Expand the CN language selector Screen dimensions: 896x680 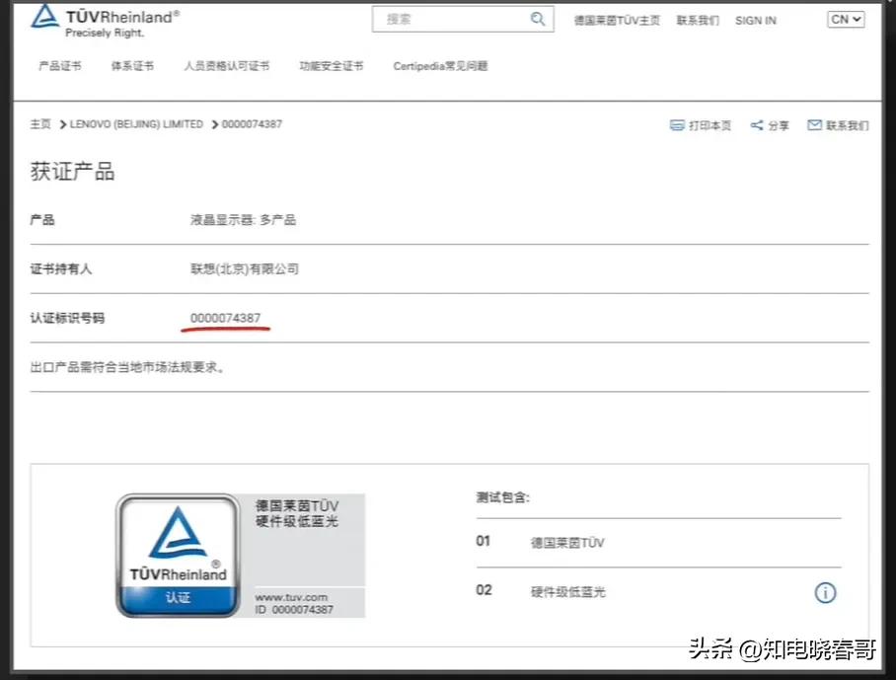(845, 19)
